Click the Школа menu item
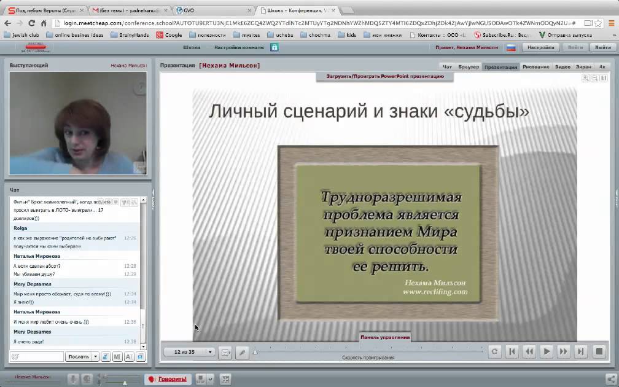 coord(192,47)
